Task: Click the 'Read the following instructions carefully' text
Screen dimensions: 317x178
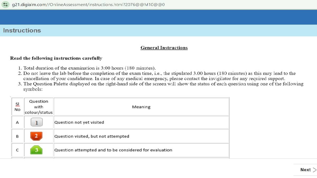Action: coord(56,58)
